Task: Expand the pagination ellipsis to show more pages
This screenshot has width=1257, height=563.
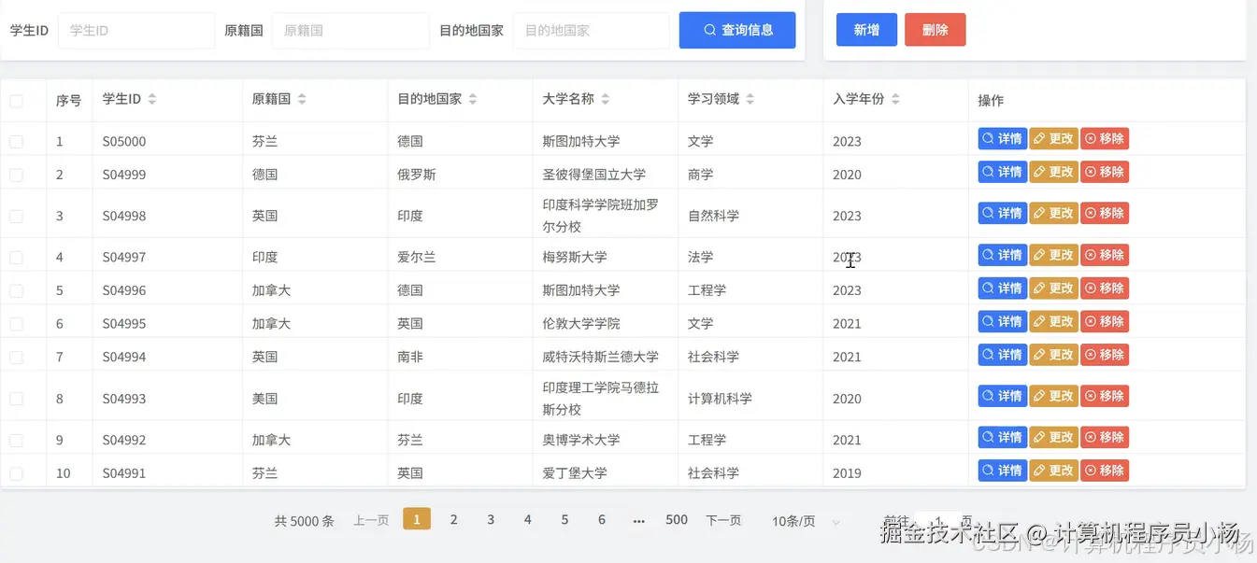Action: click(x=638, y=520)
